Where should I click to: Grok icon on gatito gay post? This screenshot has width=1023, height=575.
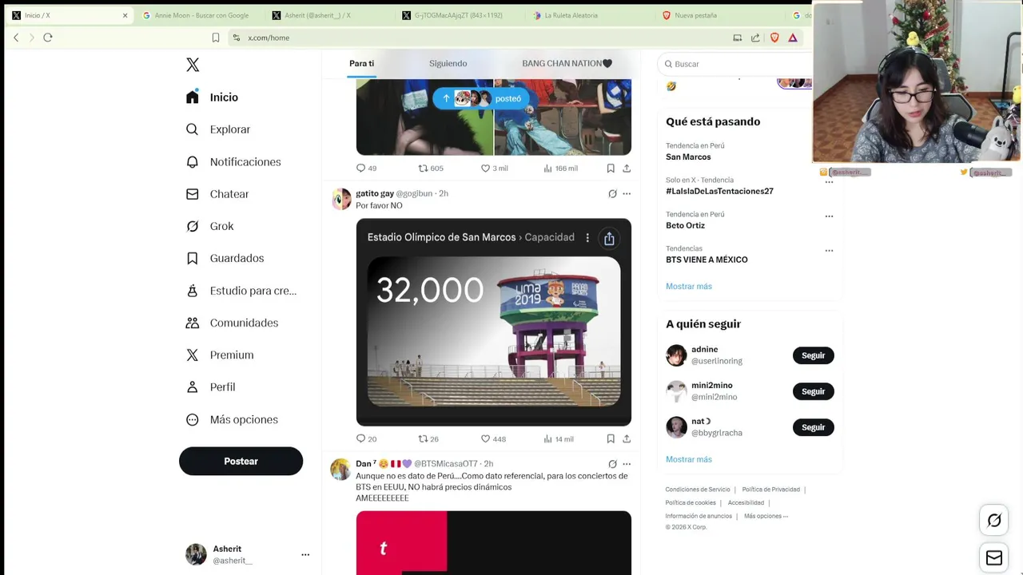pos(612,193)
